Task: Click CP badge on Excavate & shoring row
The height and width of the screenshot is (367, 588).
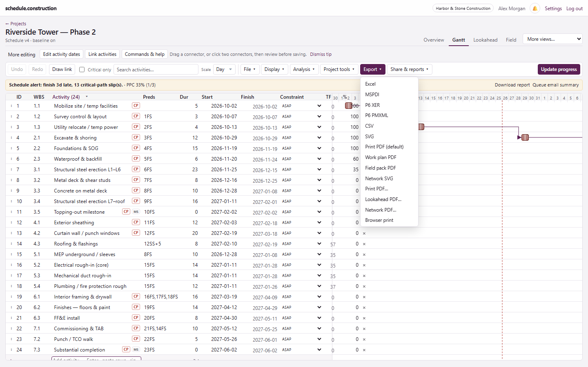Action: (136, 137)
